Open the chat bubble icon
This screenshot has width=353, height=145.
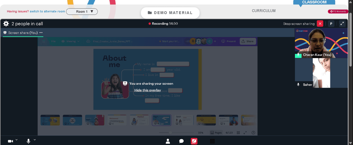(181, 141)
